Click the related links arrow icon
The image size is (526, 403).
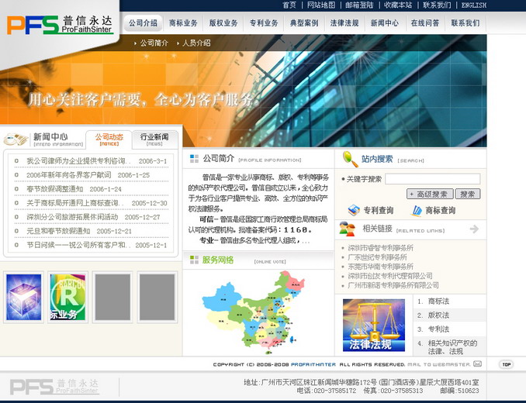(474, 229)
